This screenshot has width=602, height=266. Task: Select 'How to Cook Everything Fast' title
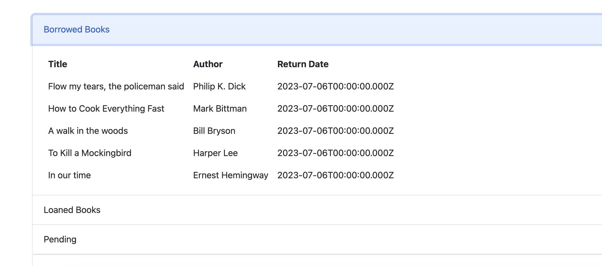tap(106, 109)
